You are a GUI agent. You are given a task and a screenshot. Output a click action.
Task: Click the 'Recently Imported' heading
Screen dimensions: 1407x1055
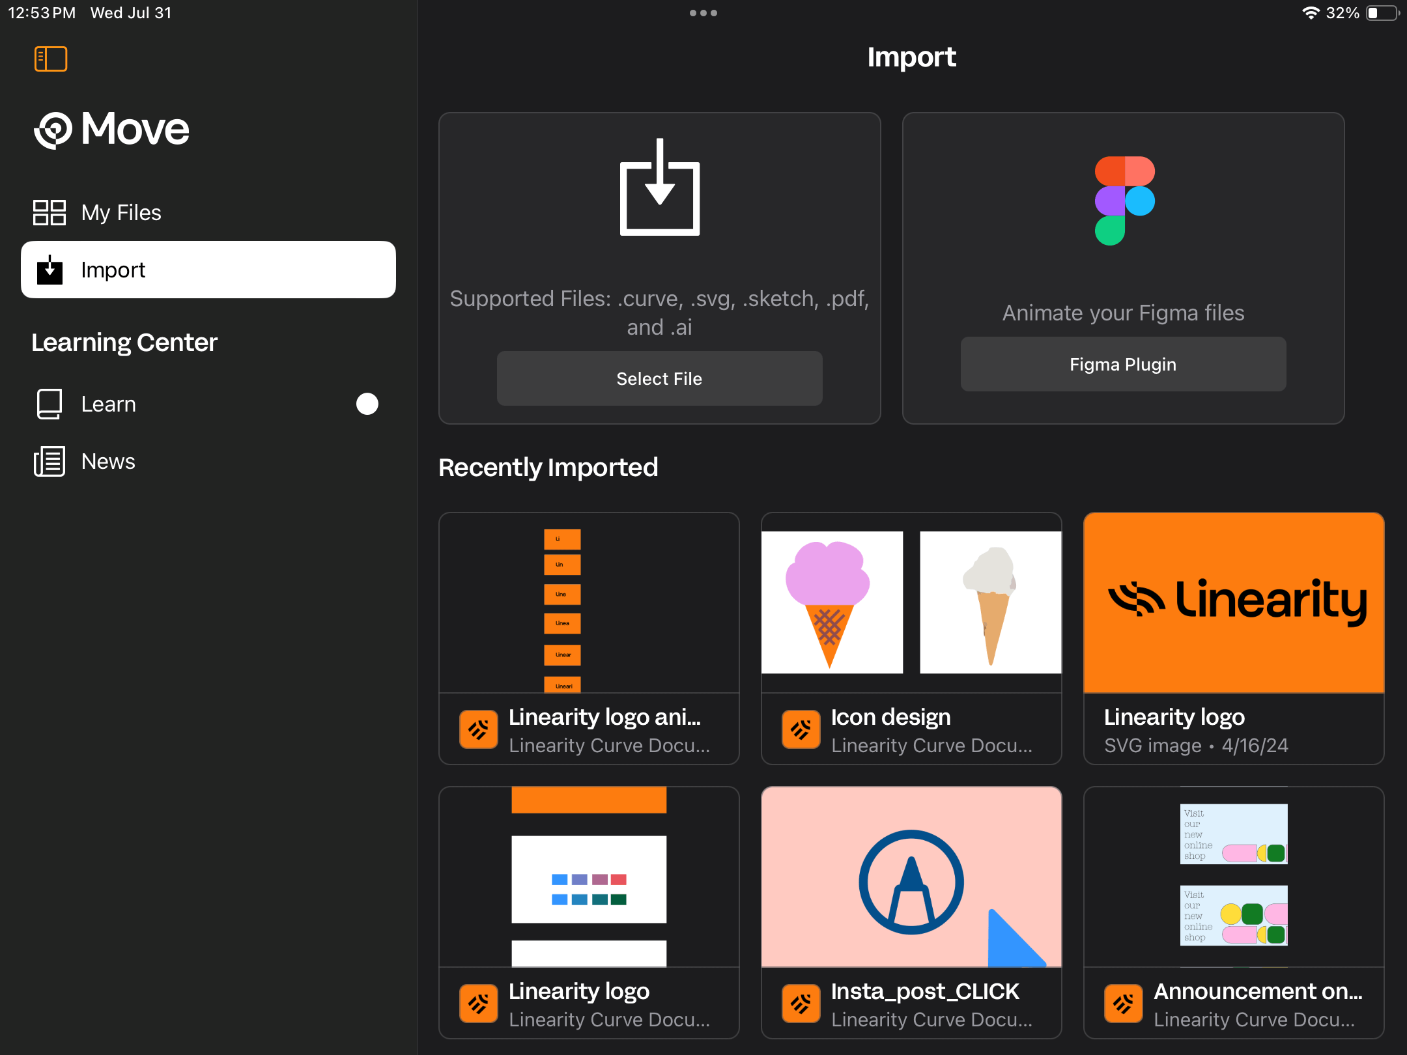tap(548, 468)
